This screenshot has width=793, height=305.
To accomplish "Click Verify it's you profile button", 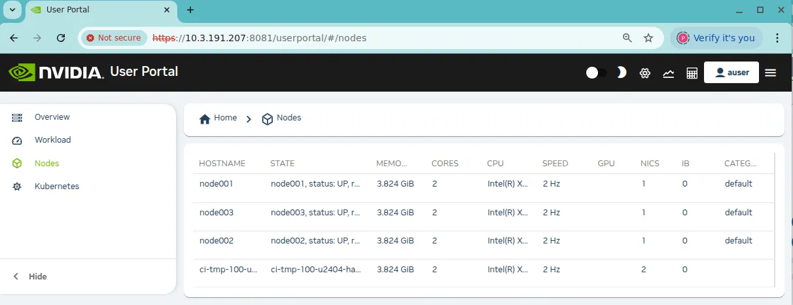I will coord(716,38).
